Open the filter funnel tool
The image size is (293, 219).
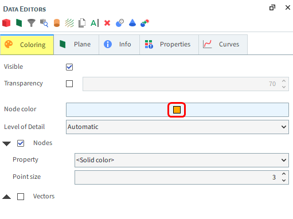point(32,23)
